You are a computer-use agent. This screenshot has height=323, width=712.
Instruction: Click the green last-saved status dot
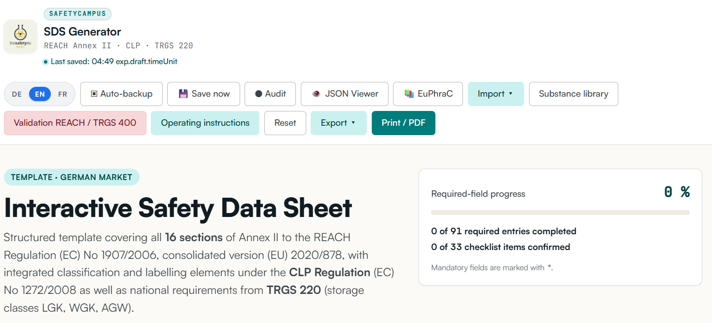(x=45, y=62)
